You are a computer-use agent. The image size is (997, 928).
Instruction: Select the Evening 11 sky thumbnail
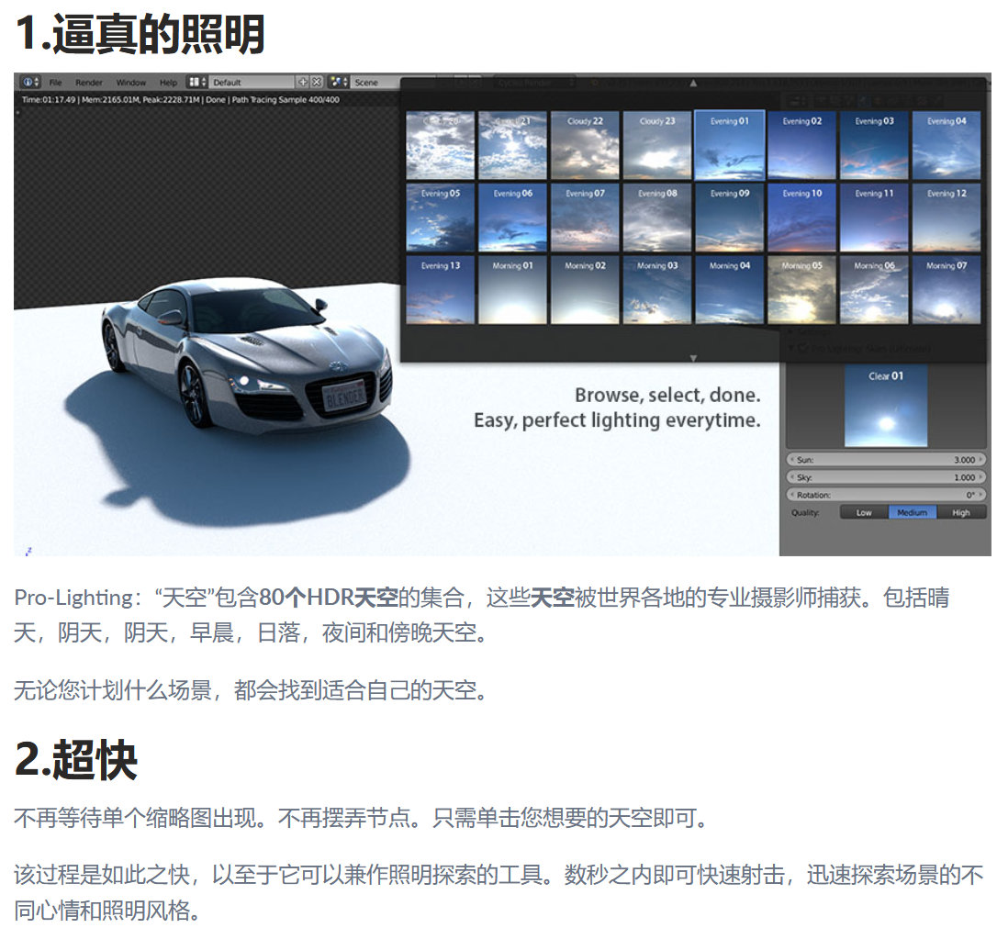coord(874,218)
